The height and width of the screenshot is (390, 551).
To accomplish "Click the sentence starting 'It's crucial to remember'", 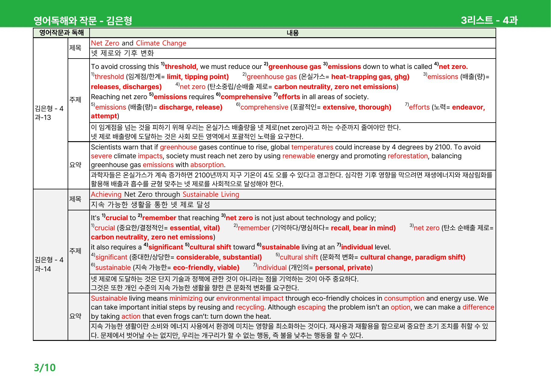I will pos(234,217).
